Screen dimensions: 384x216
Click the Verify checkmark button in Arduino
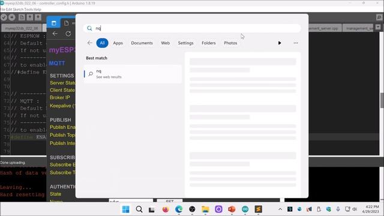pos(4,17)
